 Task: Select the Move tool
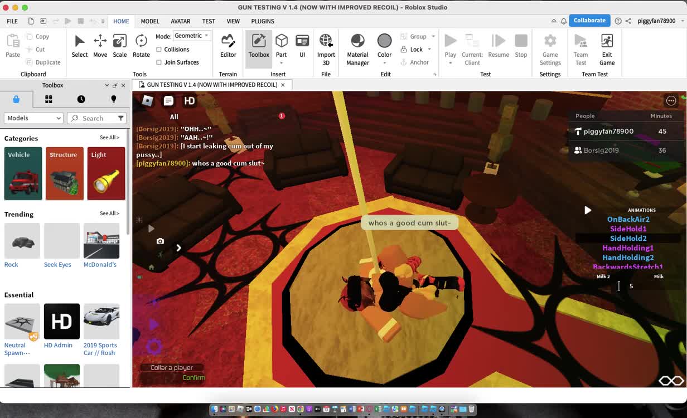coord(100,46)
